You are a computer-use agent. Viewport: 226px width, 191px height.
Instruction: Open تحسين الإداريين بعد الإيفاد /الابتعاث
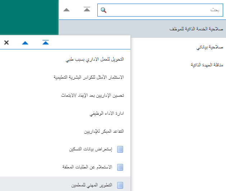coord(92,95)
